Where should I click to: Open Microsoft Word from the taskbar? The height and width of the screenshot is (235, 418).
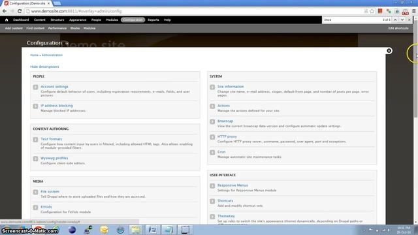click(x=152, y=230)
